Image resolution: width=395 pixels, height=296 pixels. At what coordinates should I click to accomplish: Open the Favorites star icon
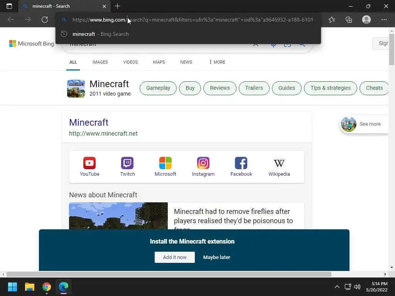(332, 20)
